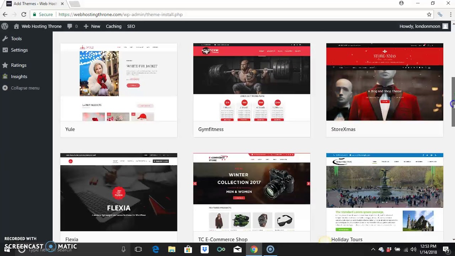Image resolution: width=455 pixels, height=256 pixels.
Task: Open the Caching admin bar menu
Action: coord(113,26)
